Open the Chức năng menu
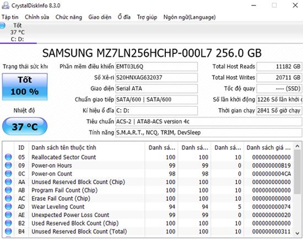Image resolution: width=303 pixels, height=240 pixels. (69, 17)
